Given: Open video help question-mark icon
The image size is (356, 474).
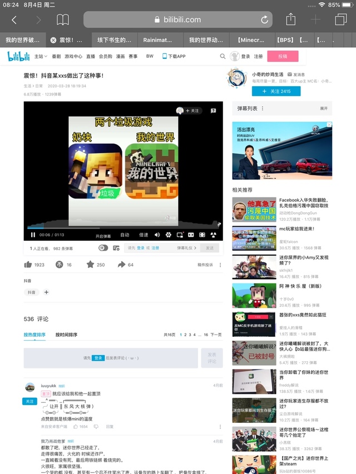Looking at the screenshot, I should [213, 111].
